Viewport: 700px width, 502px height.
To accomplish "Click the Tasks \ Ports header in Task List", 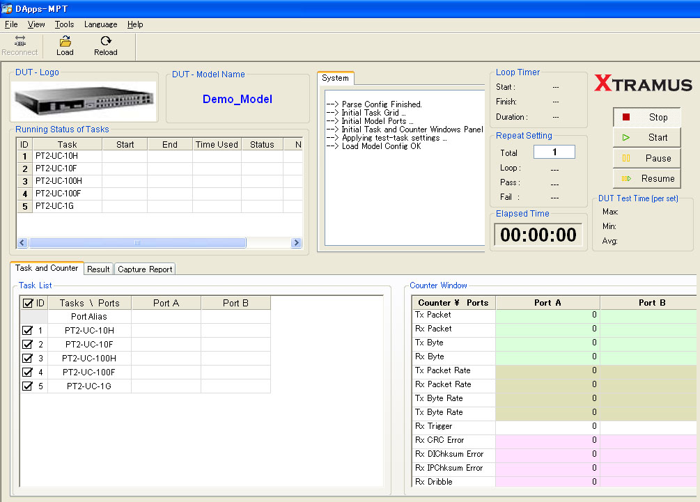I will tap(89, 303).
